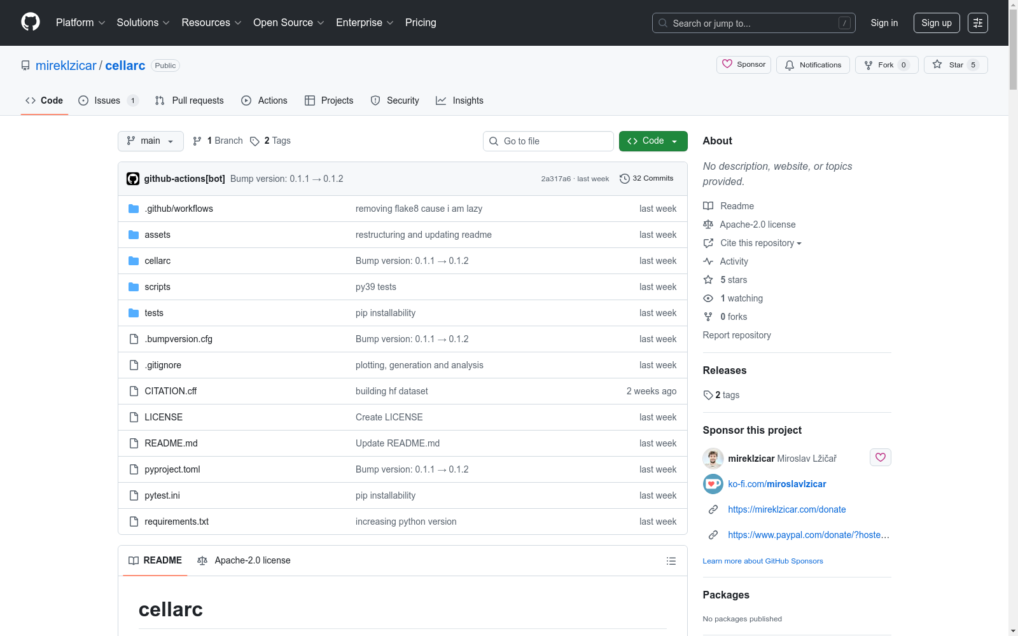This screenshot has width=1018, height=636.
Task: Star the cellarc repository
Action: tap(956, 65)
